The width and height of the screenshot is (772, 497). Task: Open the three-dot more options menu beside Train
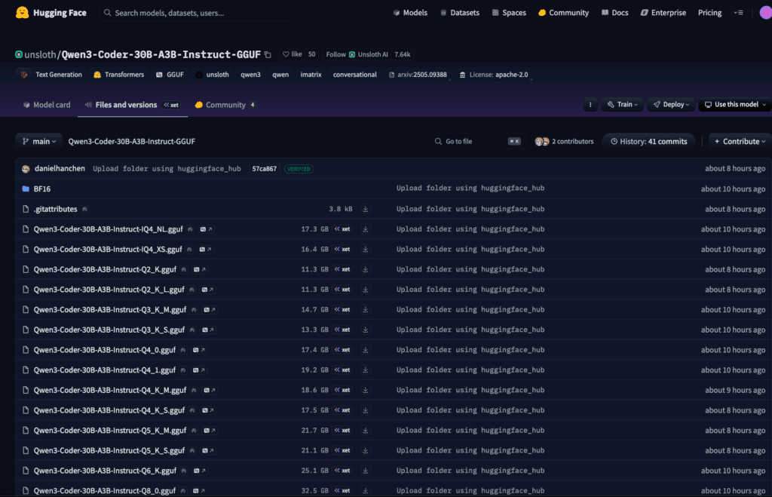point(590,104)
